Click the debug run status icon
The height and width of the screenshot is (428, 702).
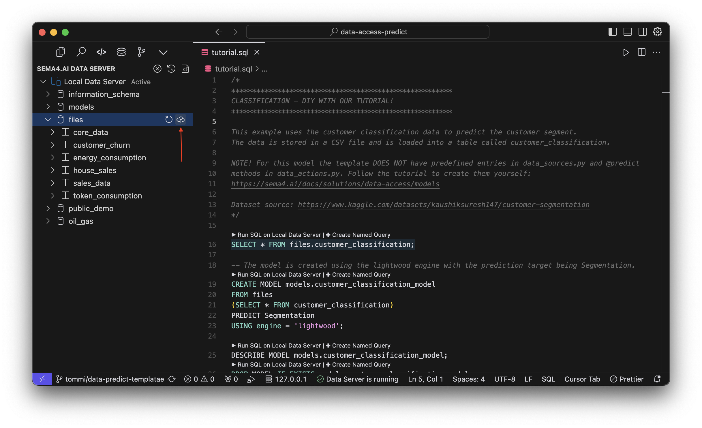tap(251, 379)
